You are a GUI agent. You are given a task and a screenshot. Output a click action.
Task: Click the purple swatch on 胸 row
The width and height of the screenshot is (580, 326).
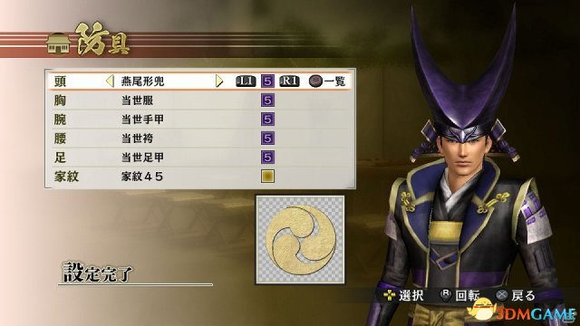(x=267, y=101)
